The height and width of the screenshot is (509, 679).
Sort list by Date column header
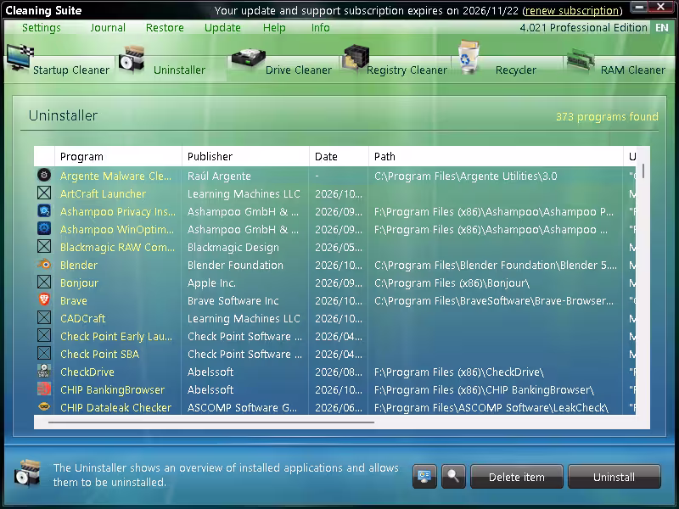[x=339, y=156]
